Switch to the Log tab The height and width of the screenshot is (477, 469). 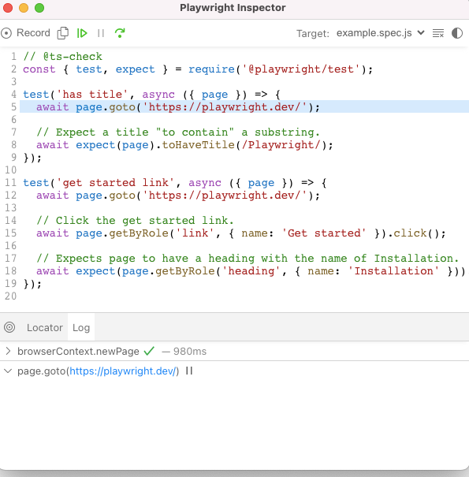[x=81, y=327]
